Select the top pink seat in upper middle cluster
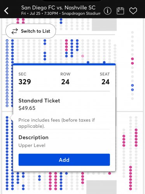 (66, 40)
